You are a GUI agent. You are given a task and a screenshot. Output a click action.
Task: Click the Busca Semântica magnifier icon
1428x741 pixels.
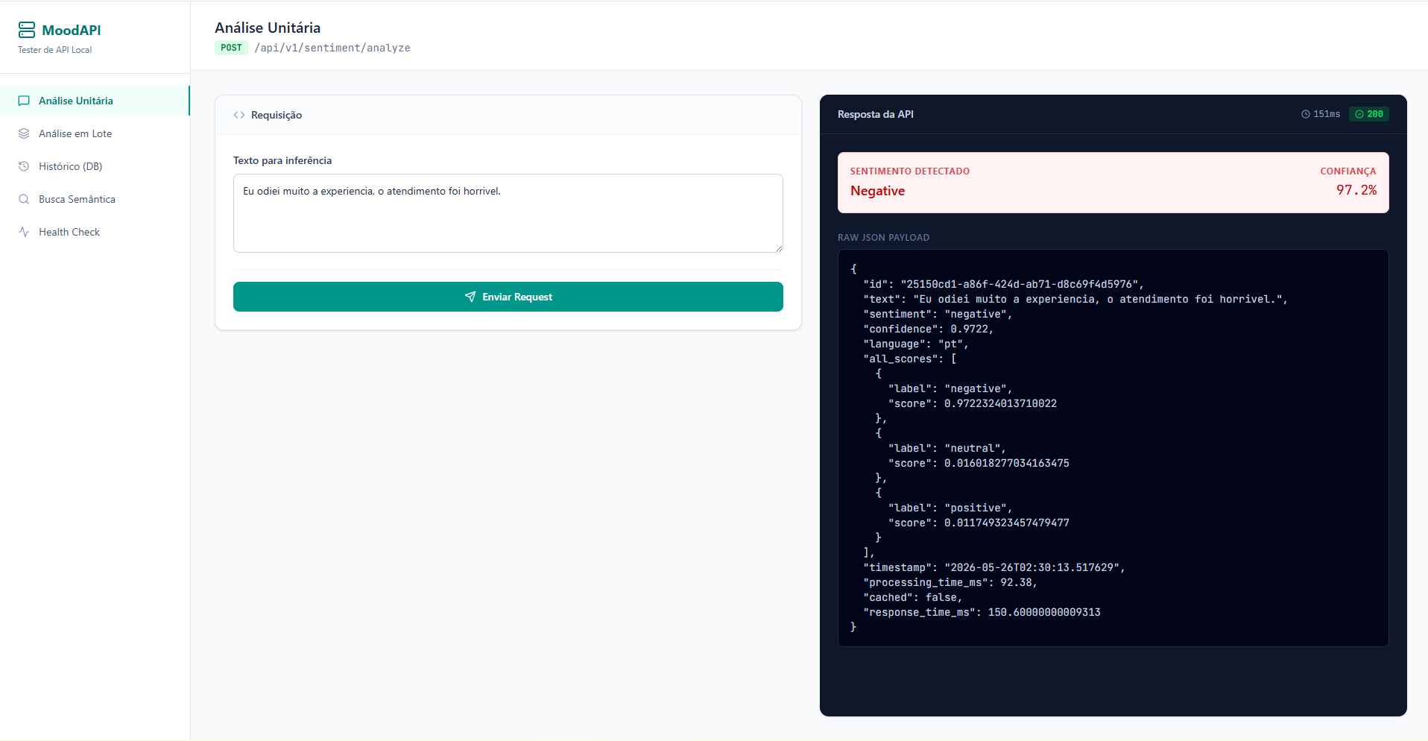[24, 199]
